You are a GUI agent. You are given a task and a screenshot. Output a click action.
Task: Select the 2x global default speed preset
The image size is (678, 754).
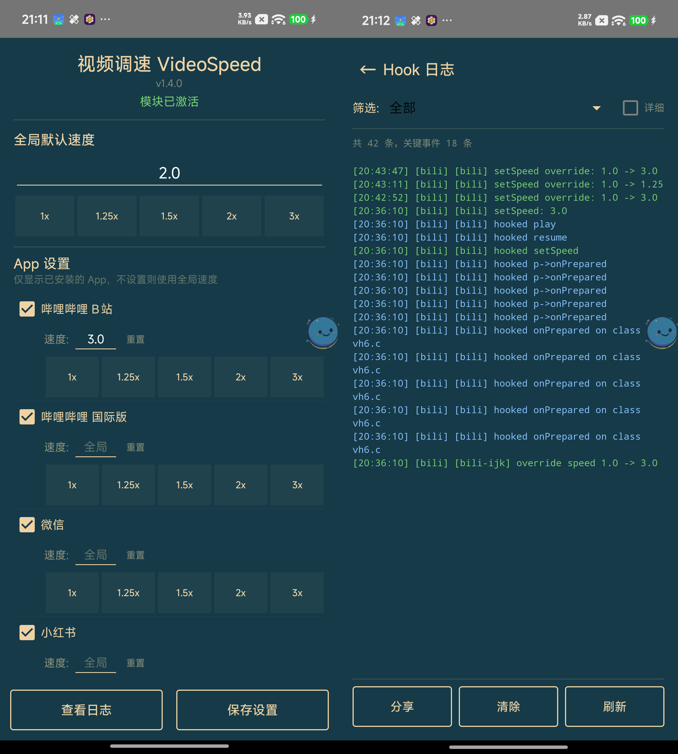(231, 216)
